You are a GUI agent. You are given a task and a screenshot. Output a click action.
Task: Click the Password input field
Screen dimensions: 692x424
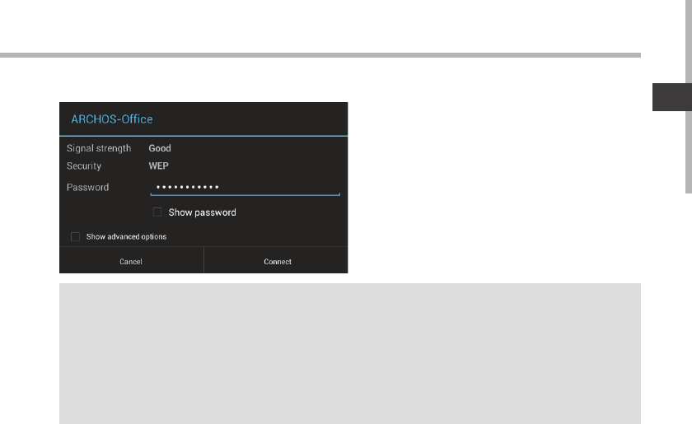245,188
